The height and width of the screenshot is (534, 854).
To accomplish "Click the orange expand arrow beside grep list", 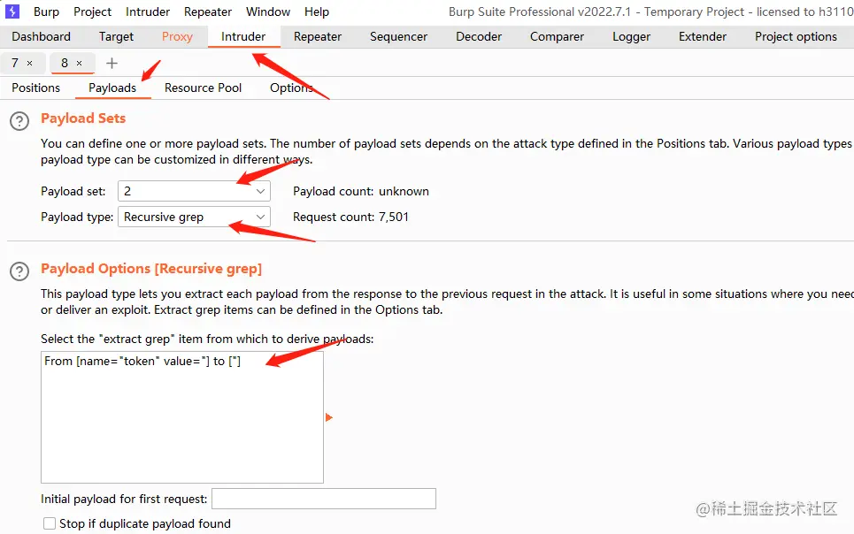I will tap(329, 417).
